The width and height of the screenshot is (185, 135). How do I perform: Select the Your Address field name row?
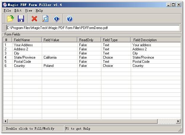click(23, 45)
